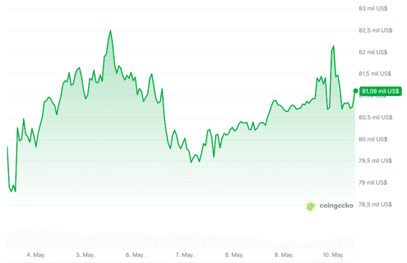The height and width of the screenshot is (263, 407).
Task: Click the 10. May. date label
Action: tap(333, 255)
